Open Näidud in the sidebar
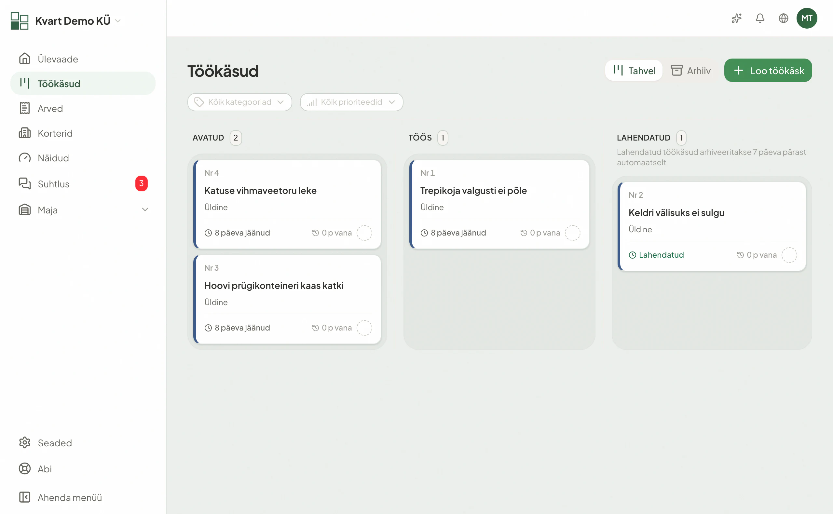Viewport: 833px width, 514px height. point(83,158)
